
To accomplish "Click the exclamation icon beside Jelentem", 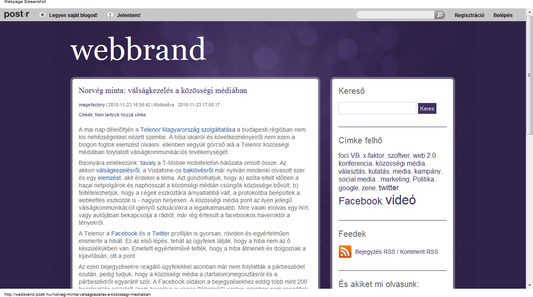I will (x=110, y=15).
